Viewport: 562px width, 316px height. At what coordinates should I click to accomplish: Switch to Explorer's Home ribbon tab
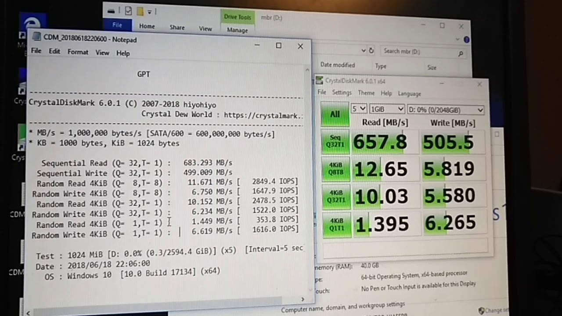(147, 26)
